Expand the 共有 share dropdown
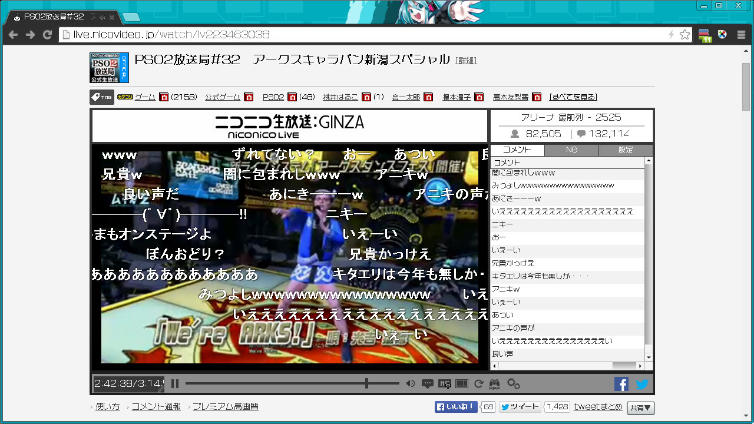 pos(641,408)
